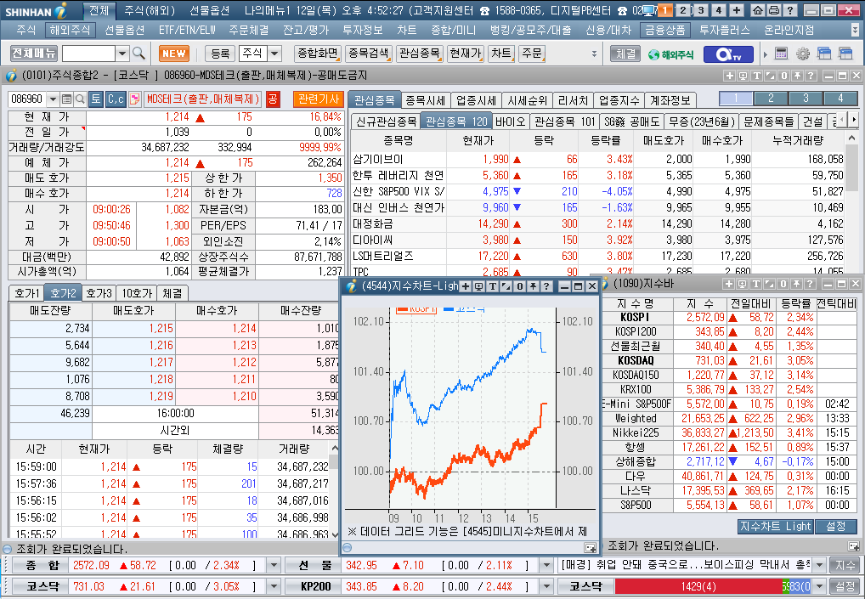The height and width of the screenshot is (599, 865).
Task: Click the plus icon in 지수차트-Light title bar
Action: coord(466,286)
